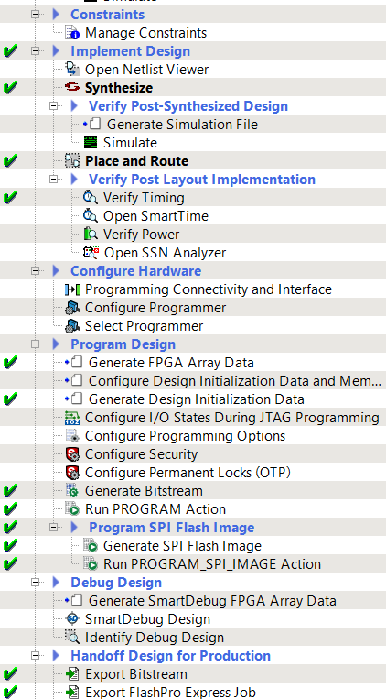Collapse the Implement Design section
Image resolution: width=386 pixels, height=699 pixels.
35,50
